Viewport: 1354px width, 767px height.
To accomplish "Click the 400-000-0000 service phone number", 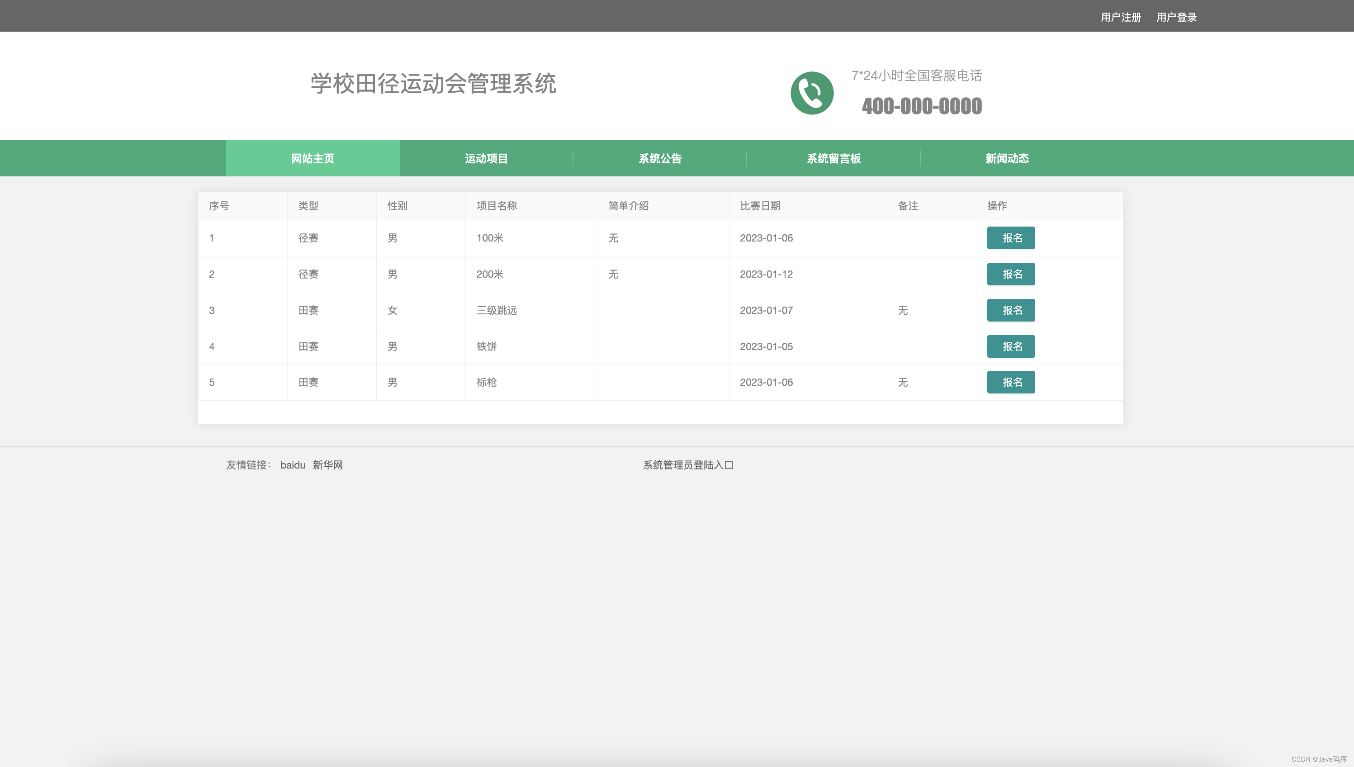I will coord(922,106).
